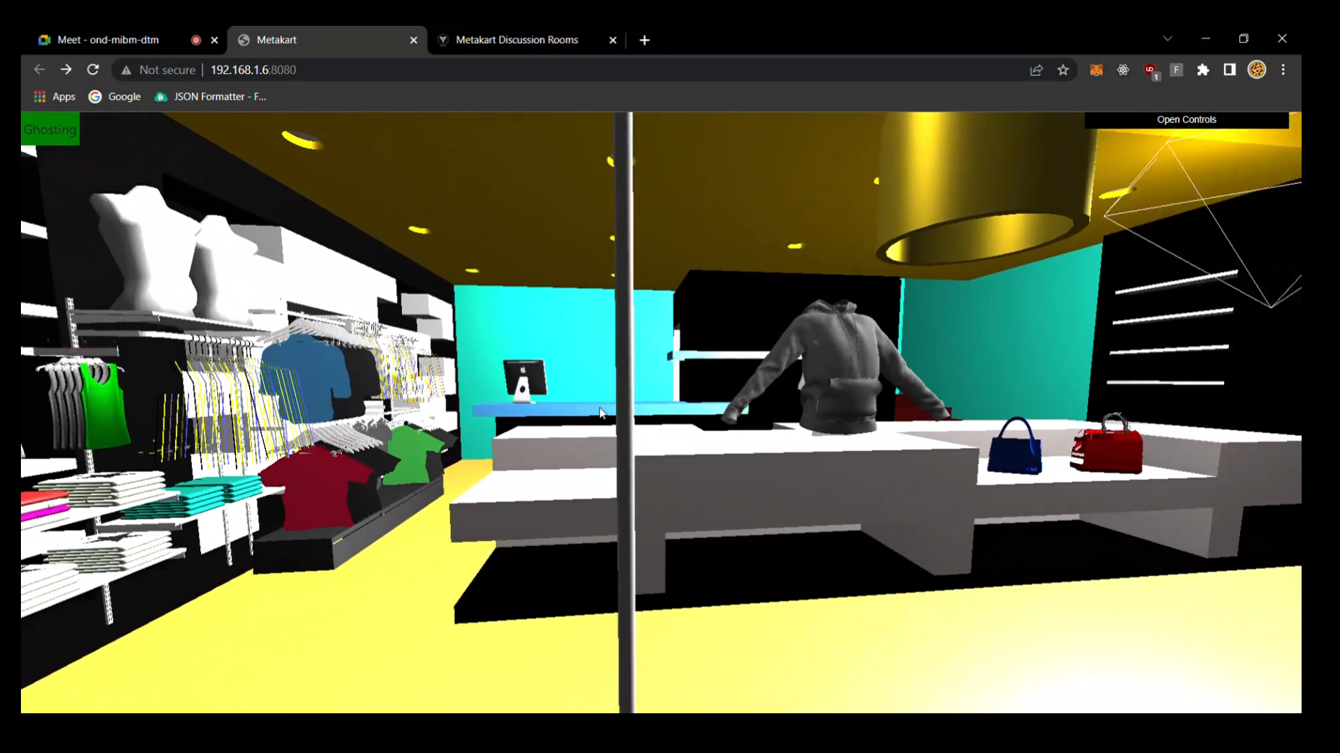Open the uBlock Origin extension
This screenshot has width=1340, height=753.
click(x=1150, y=70)
